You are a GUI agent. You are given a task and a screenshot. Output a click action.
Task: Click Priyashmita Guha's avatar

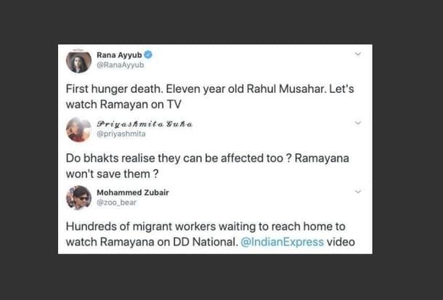78,129
